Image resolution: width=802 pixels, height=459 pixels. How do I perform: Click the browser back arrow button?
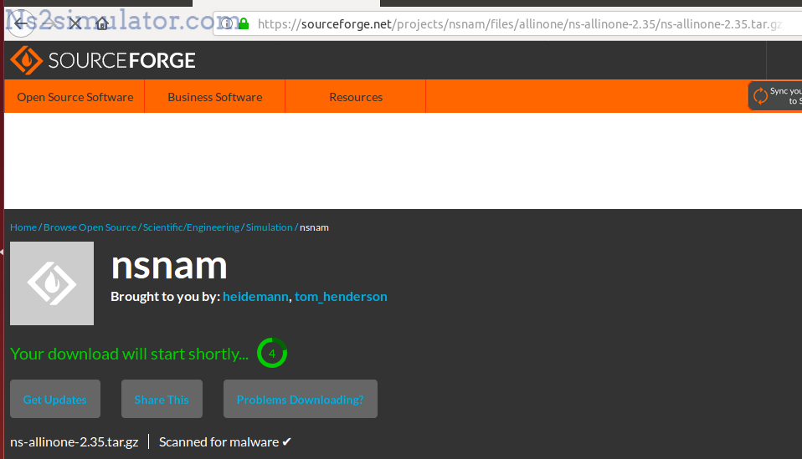20,23
